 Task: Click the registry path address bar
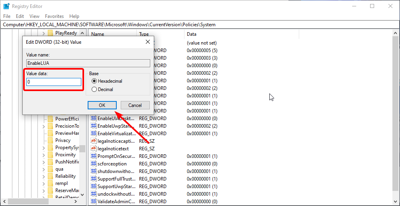pos(200,25)
